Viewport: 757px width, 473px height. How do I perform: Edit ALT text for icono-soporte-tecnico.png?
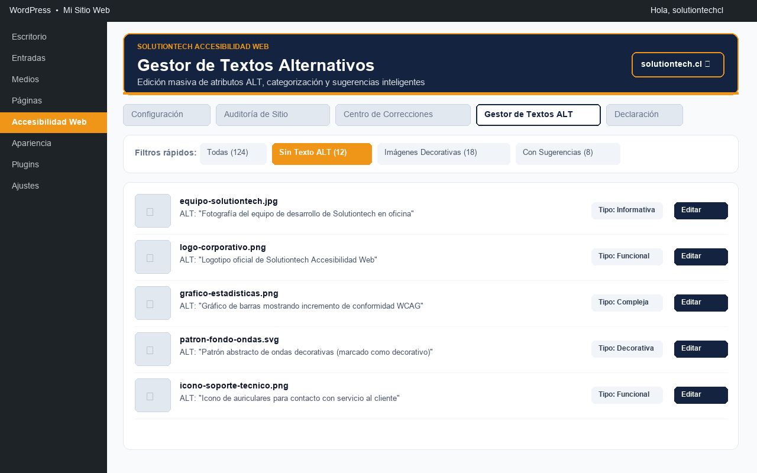[x=701, y=395]
